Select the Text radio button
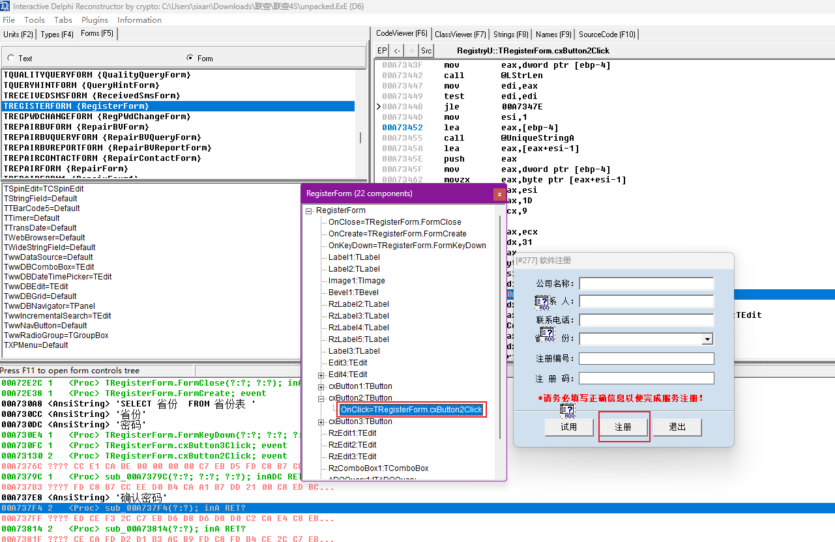 (x=11, y=58)
